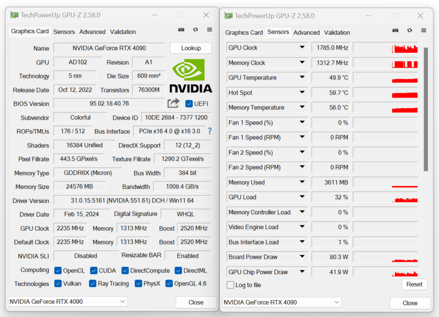
Task: Open the Validation tab in the Sensors window
Action: pyautogui.click(x=337, y=32)
